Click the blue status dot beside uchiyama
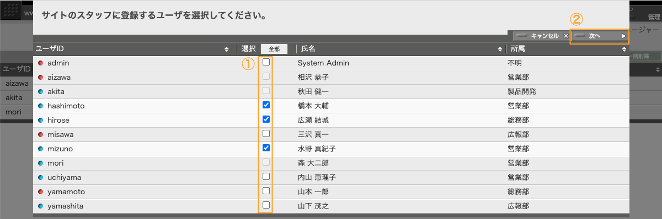Screen dimensions: 662x219 click(41, 178)
